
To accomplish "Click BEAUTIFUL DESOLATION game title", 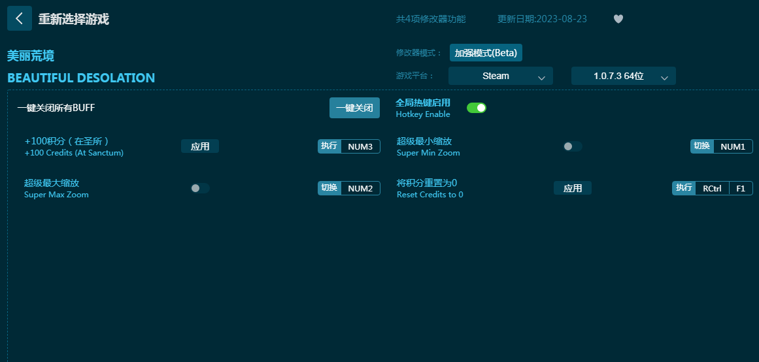I will click(x=81, y=78).
